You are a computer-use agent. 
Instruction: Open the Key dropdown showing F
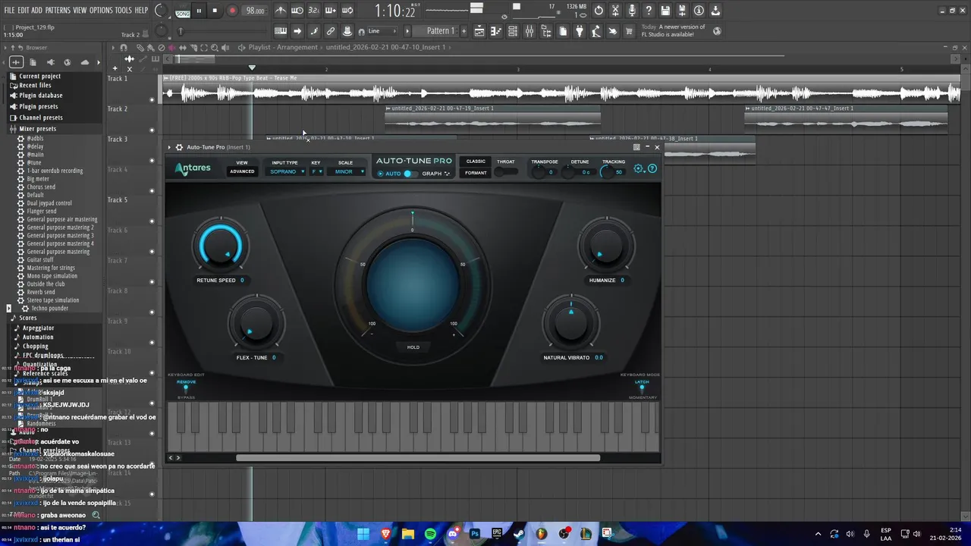click(316, 171)
